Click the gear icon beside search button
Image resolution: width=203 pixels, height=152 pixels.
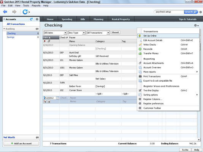point(201,12)
